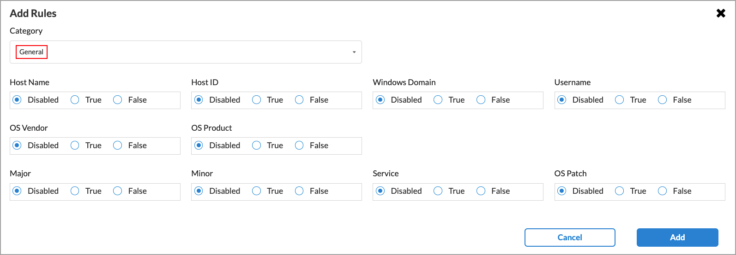
Task: Set Host Name to True
Action: [x=75, y=100]
